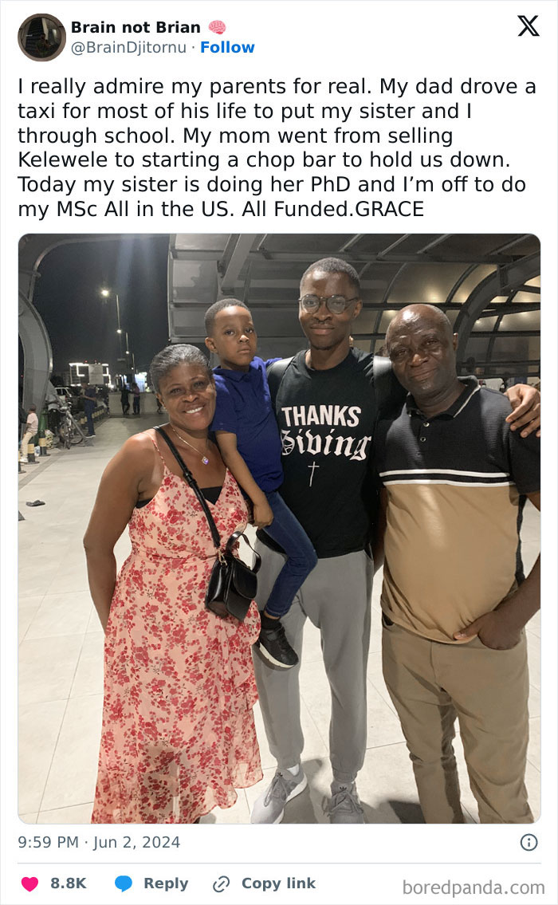Image resolution: width=558 pixels, height=905 pixels.
Task: Click the red heart like icon
Action: pyautogui.click(x=29, y=883)
